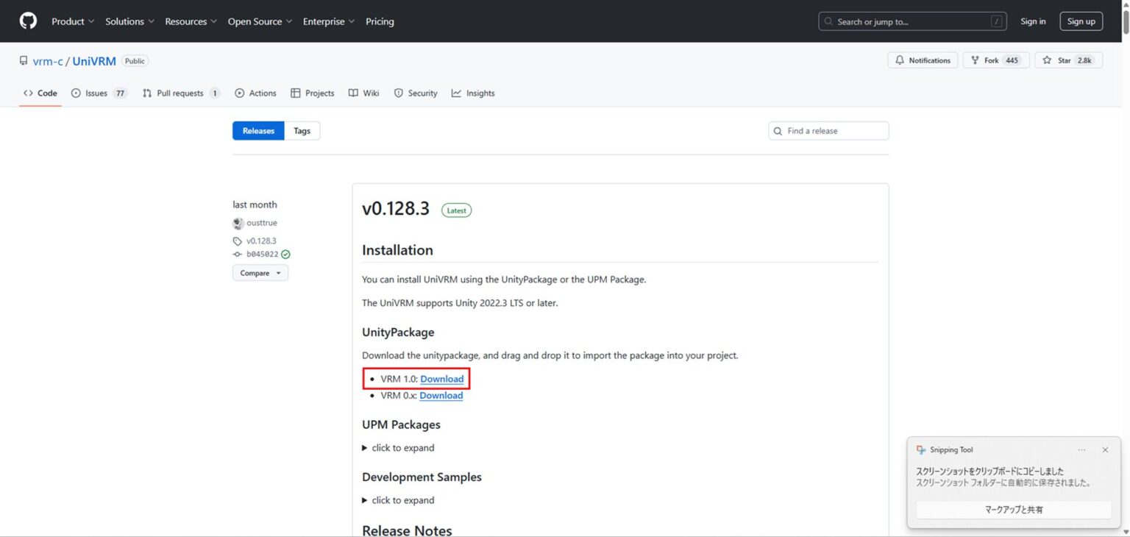Image resolution: width=1130 pixels, height=537 pixels.
Task: Click the GitHub logo icon
Action: click(x=28, y=21)
